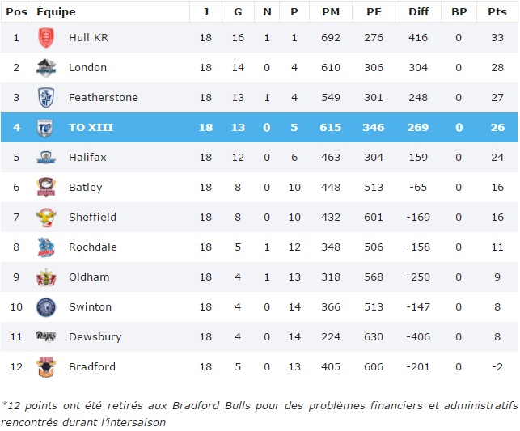The height and width of the screenshot is (431, 520).
Task: Click the Swinton team logo
Action: (46, 307)
